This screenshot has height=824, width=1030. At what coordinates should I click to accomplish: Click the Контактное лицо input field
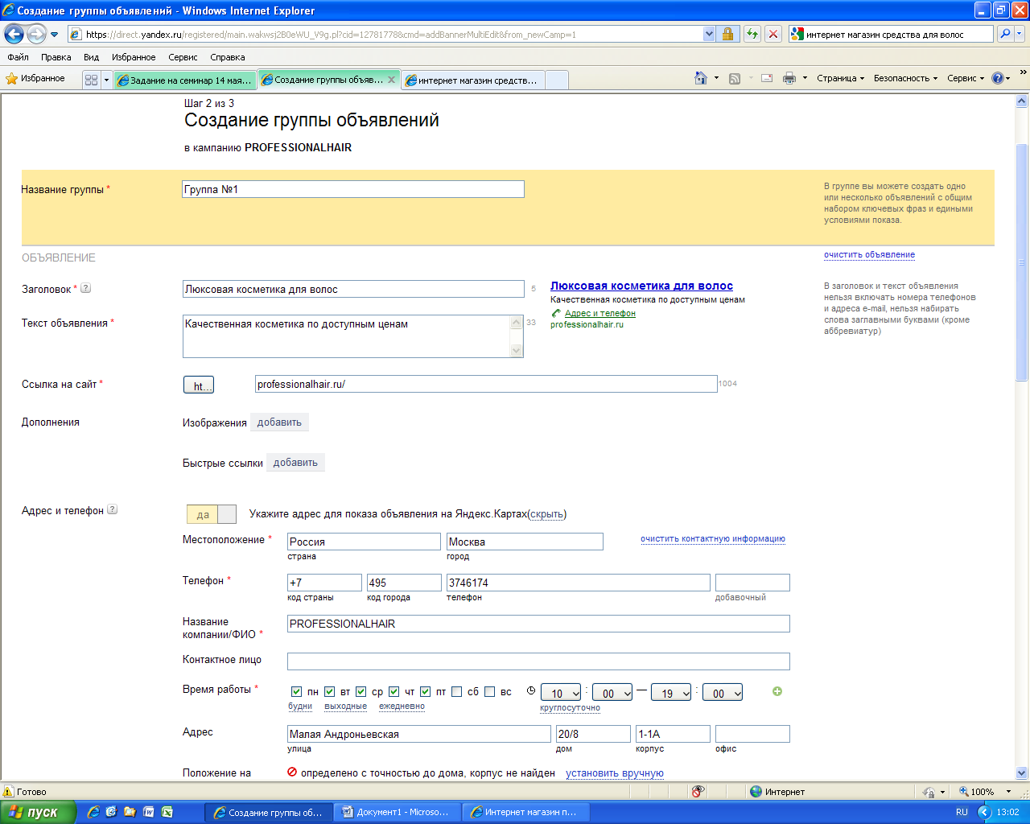pyautogui.click(x=538, y=661)
